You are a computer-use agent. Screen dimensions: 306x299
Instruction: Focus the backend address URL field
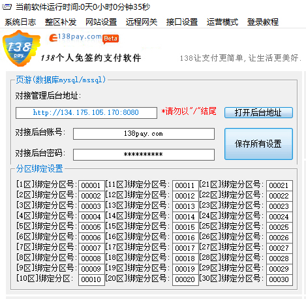coord(86,113)
